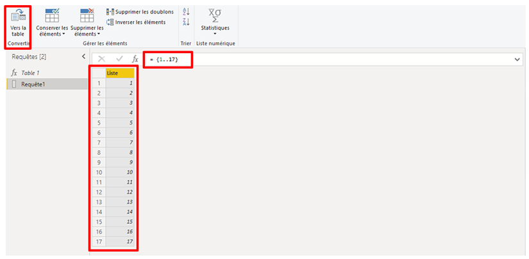Sort the list in ascending order

[x=186, y=12]
